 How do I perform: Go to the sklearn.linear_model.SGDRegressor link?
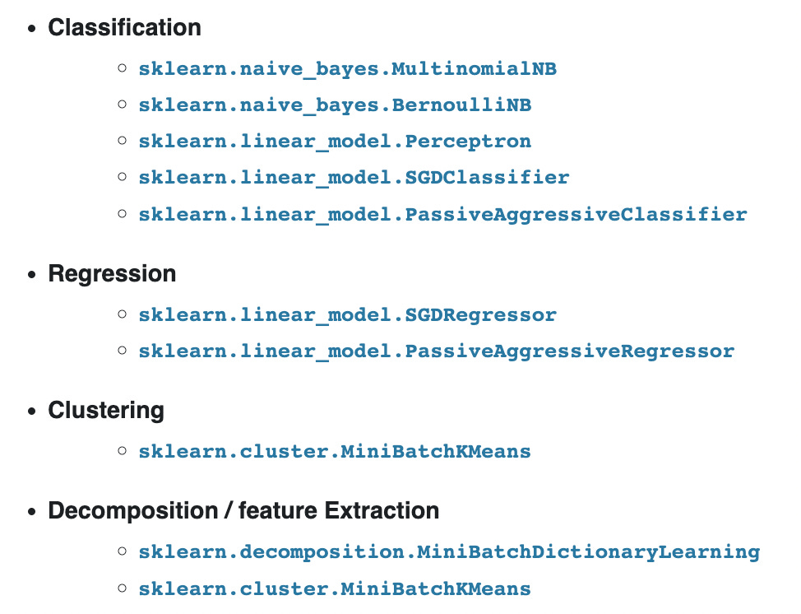[x=347, y=315]
